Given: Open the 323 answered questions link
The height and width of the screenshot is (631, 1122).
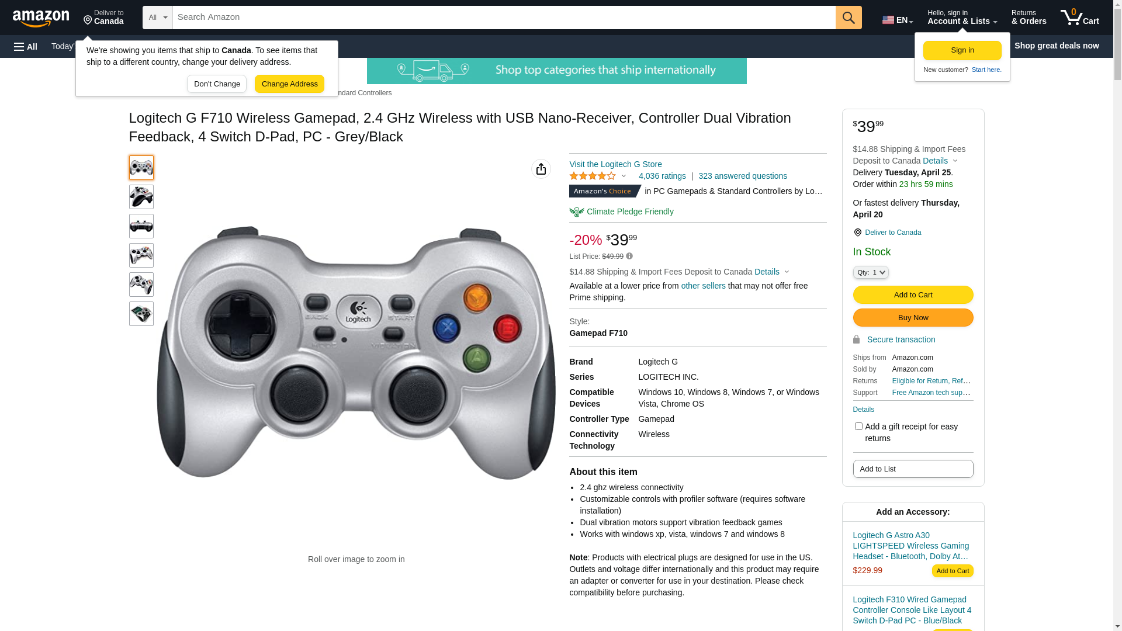Looking at the screenshot, I should (x=742, y=176).
